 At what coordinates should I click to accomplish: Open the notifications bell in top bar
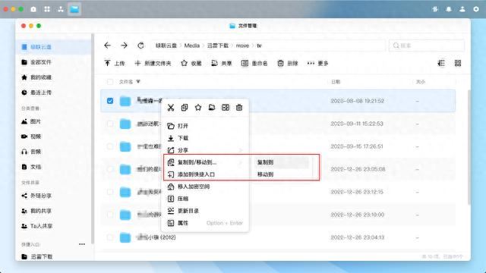[x=449, y=9]
